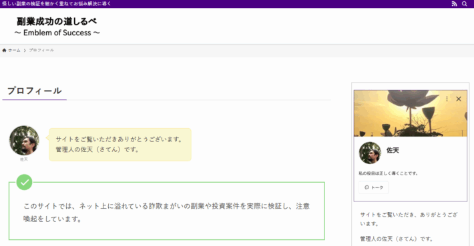Click the lotus cover photo in sidebar card
This screenshot has width=474, height=246.
click(x=410, y=113)
